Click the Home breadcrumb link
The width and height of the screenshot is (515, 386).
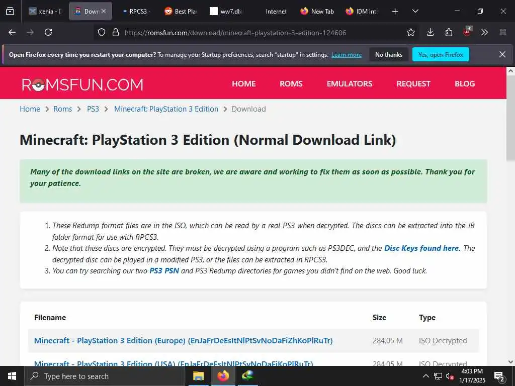coord(30,109)
